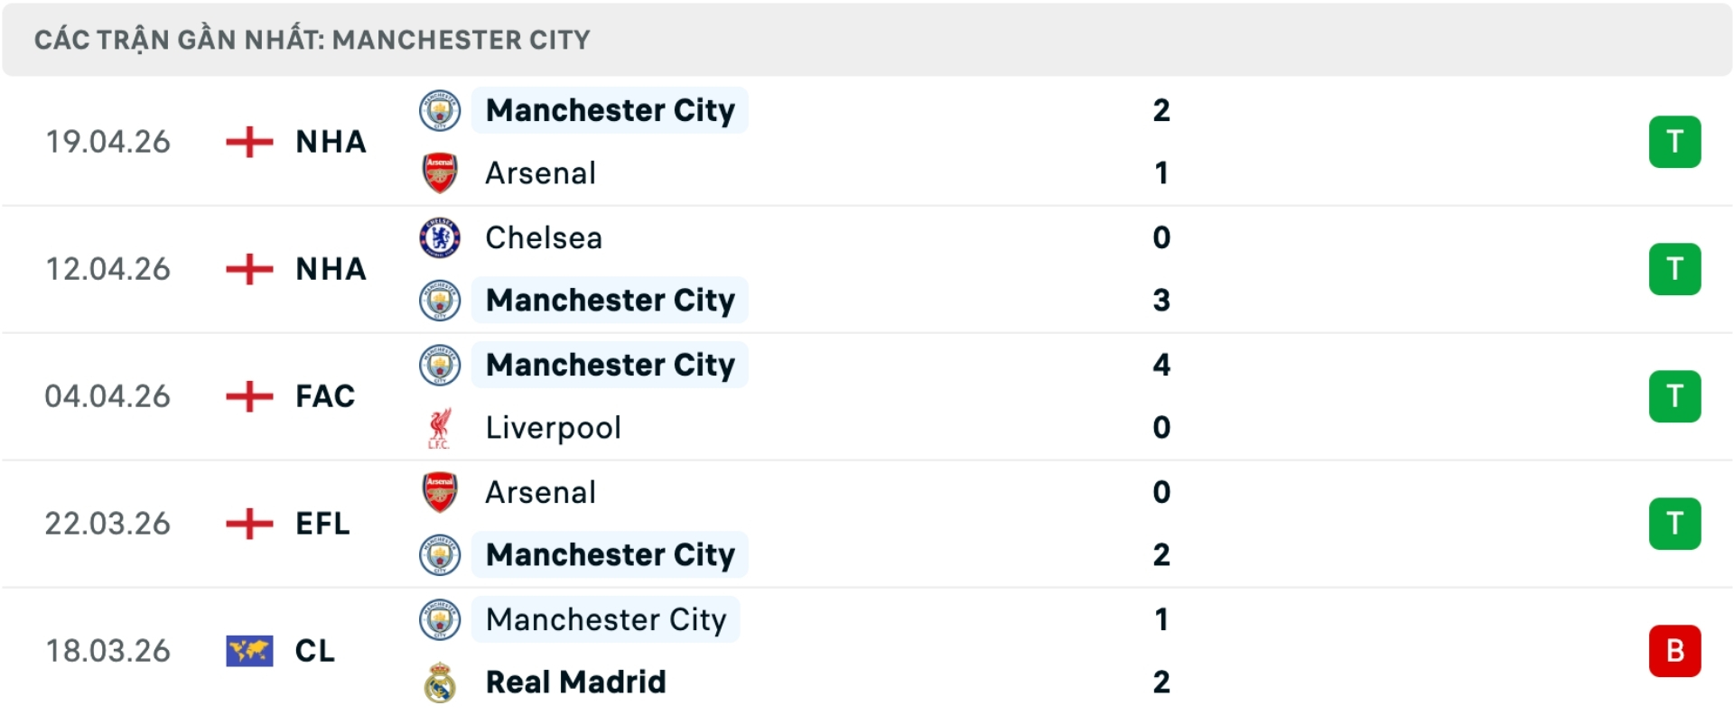Select Manchester City in the FAC match
This screenshot has width=1734, height=715.
click(x=610, y=366)
